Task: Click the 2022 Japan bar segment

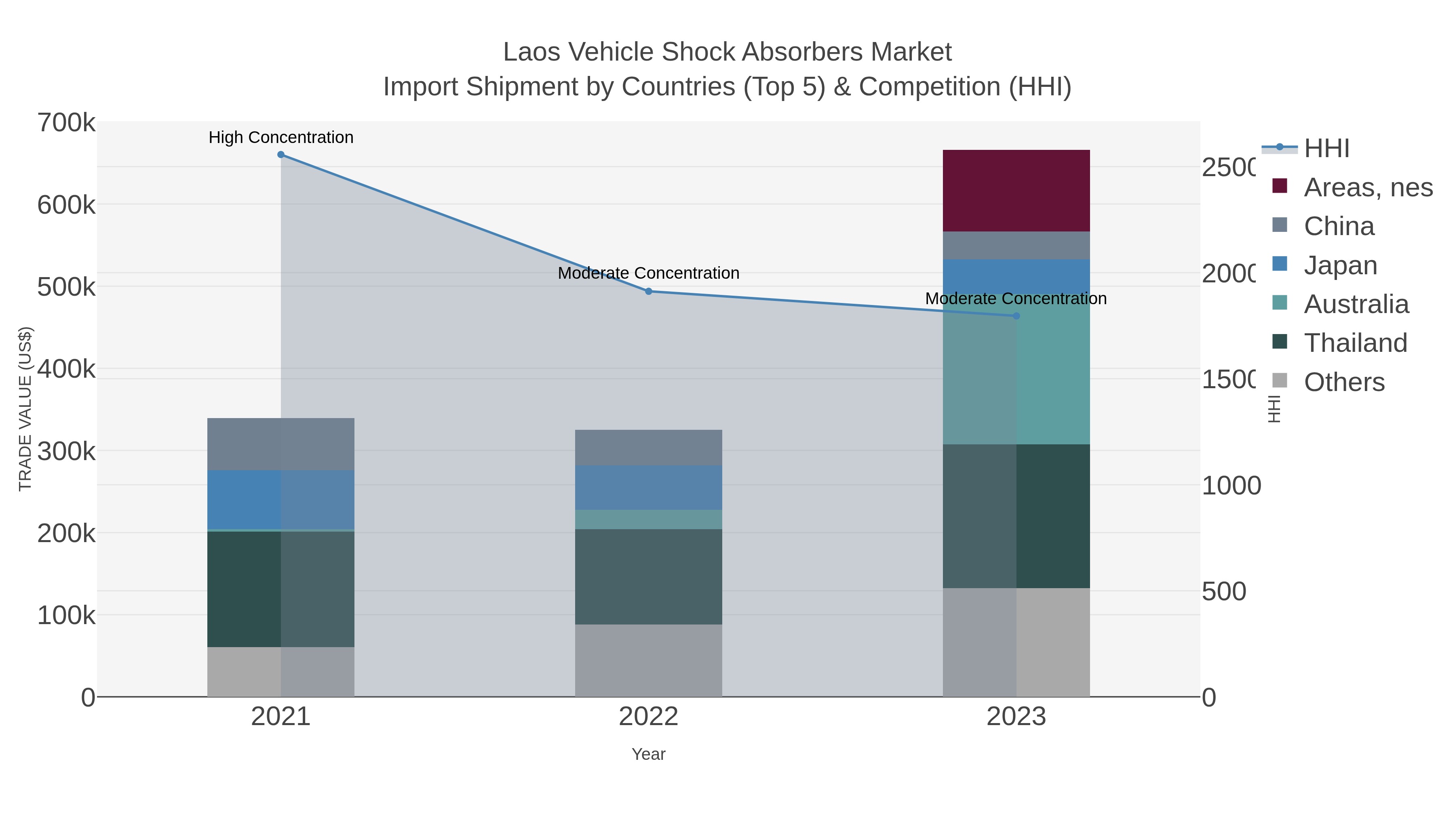Action: click(648, 488)
